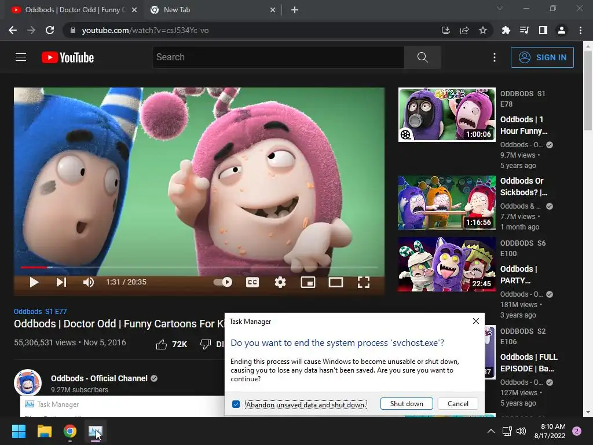Open video settings gear

[280, 282]
